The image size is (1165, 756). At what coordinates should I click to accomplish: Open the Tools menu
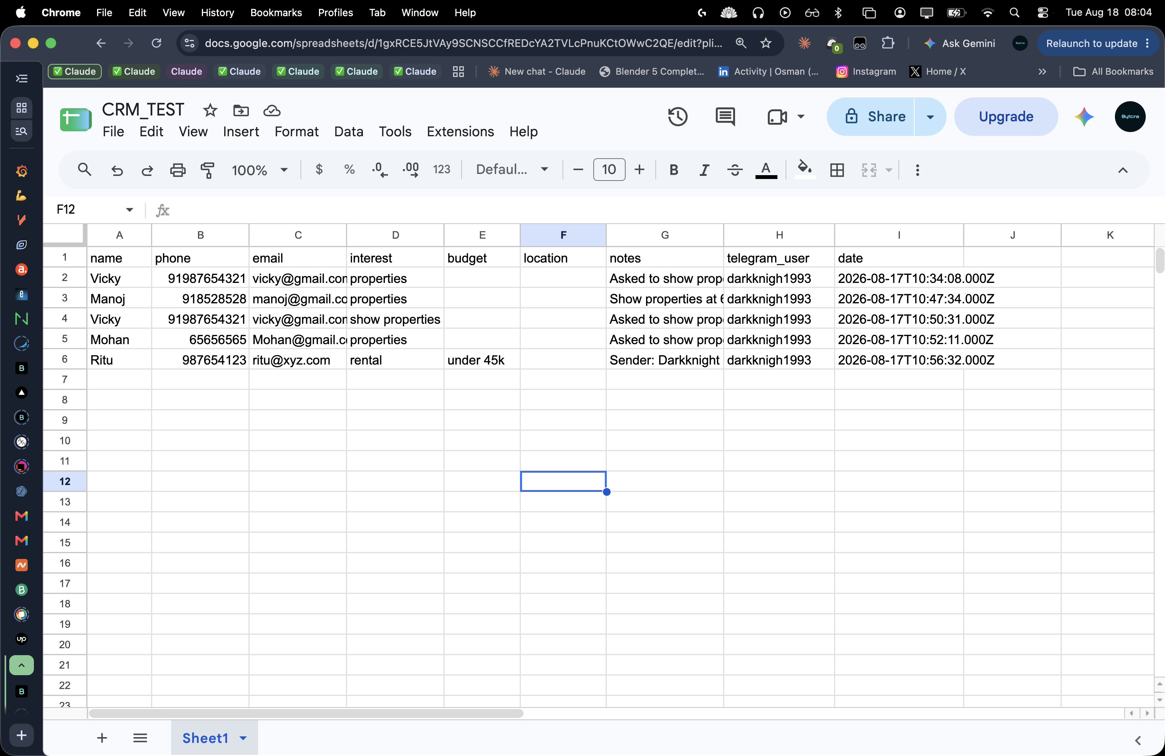click(395, 132)
